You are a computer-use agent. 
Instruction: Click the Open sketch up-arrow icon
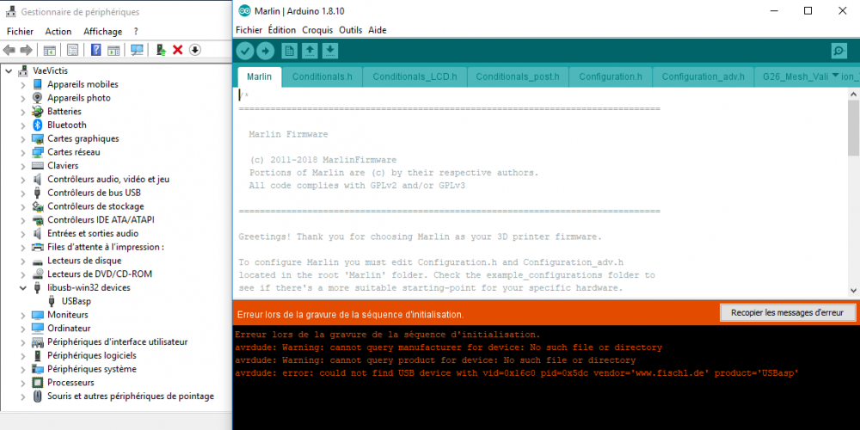(310, 51)
